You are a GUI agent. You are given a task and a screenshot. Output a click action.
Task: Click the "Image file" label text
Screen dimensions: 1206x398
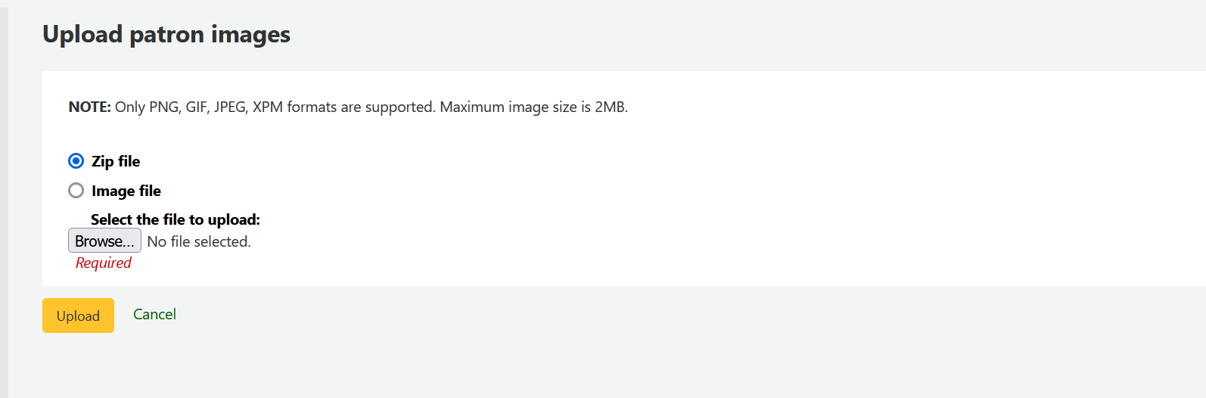point(126,191)
